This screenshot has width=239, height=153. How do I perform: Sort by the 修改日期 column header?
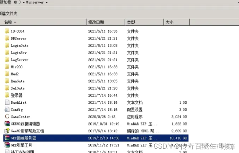tap(106, 22)
